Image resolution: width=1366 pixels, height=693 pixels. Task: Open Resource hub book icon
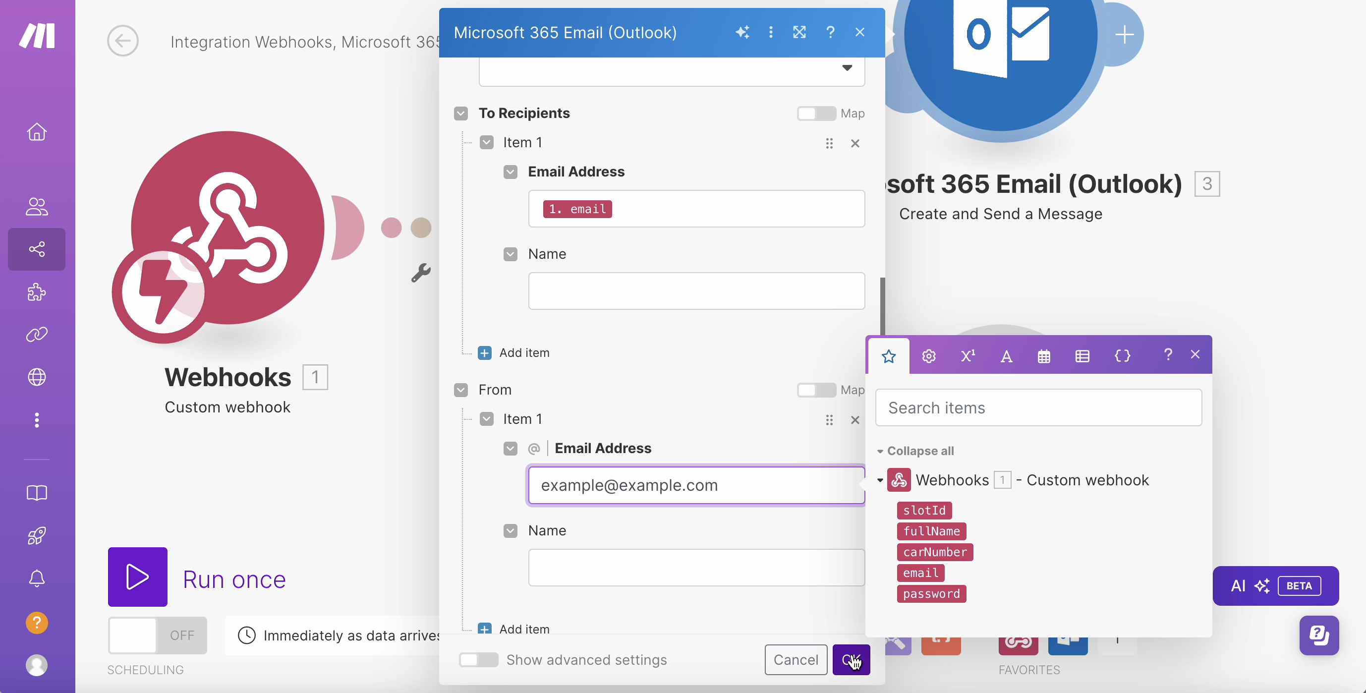tap(37, 493)
